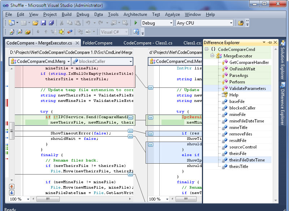
Task: Select the Help property node
Action: [x=234, y=95]
